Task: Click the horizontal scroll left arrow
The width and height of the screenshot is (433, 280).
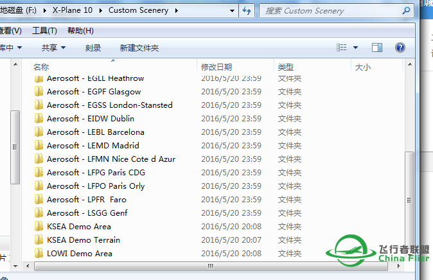Action: point(28,267)
